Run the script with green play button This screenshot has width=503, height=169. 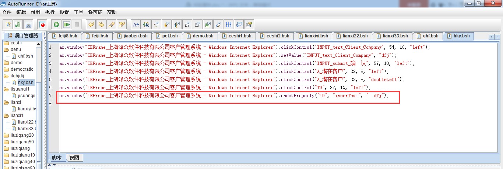click(56, 25)
